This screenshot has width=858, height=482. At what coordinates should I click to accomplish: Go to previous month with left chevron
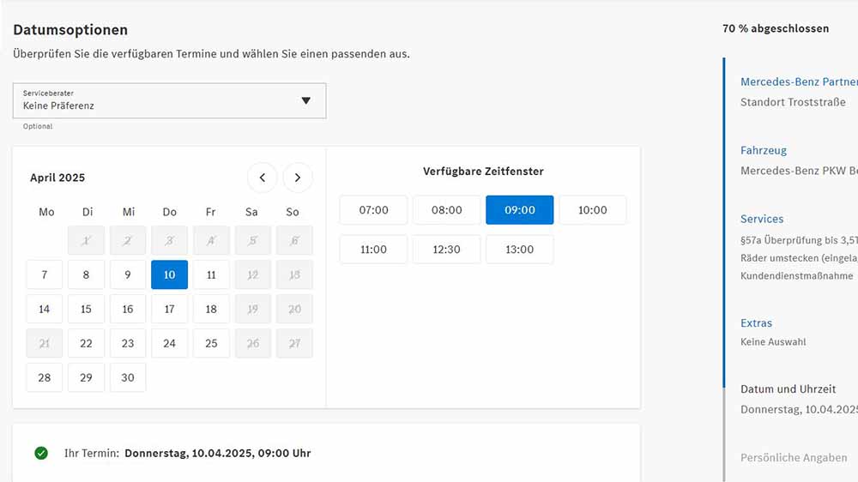262,178
